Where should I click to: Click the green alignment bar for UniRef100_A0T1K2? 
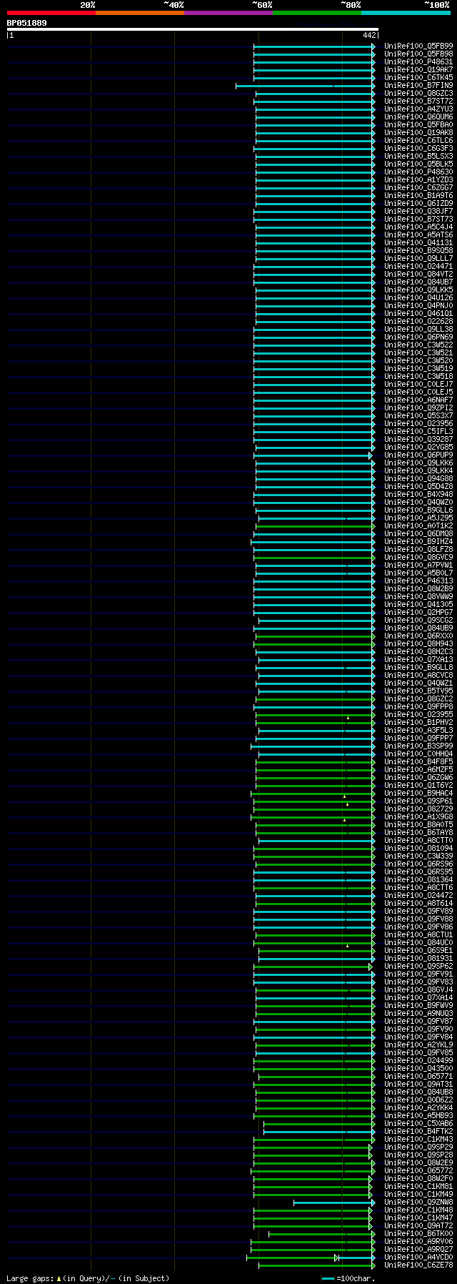315,526
